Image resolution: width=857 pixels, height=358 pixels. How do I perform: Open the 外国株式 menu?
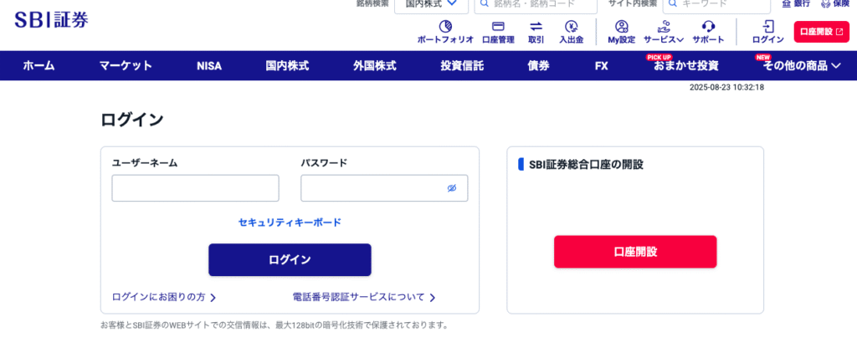(375, 66)
